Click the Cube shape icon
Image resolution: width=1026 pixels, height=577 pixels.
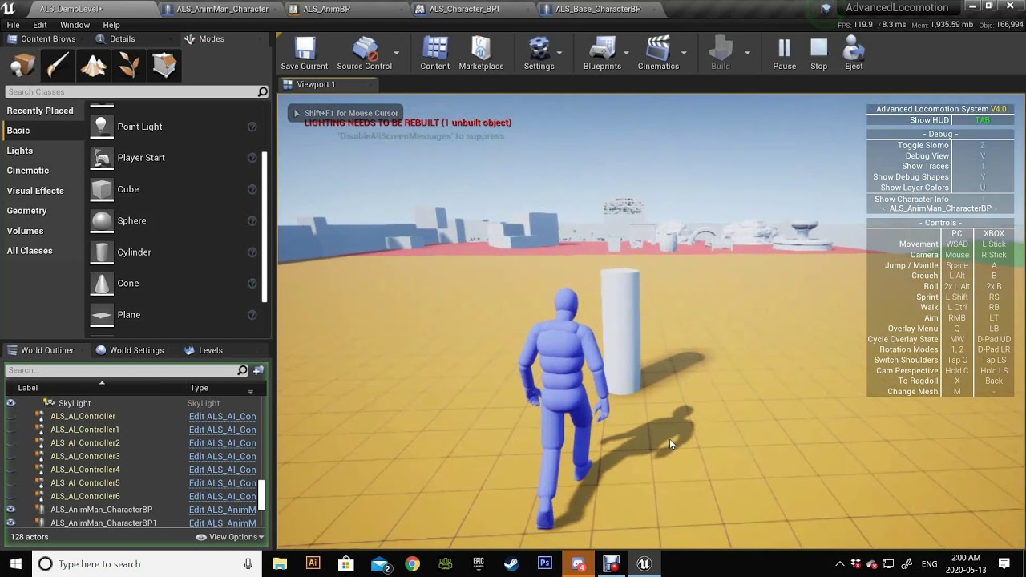102,189
